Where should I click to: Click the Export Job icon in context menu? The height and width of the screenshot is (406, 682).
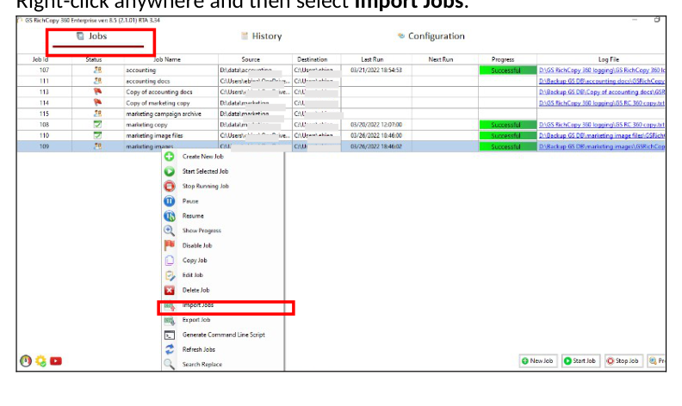click(169, 321)
